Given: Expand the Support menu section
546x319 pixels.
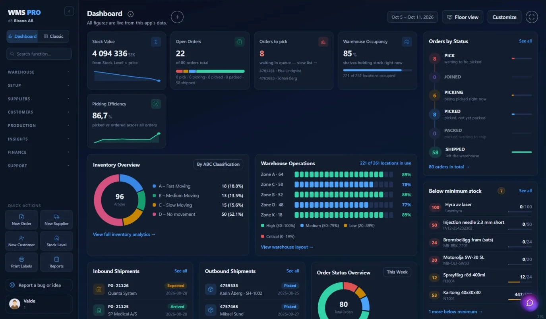Looking at the screenshot, I should coord(39,166).
